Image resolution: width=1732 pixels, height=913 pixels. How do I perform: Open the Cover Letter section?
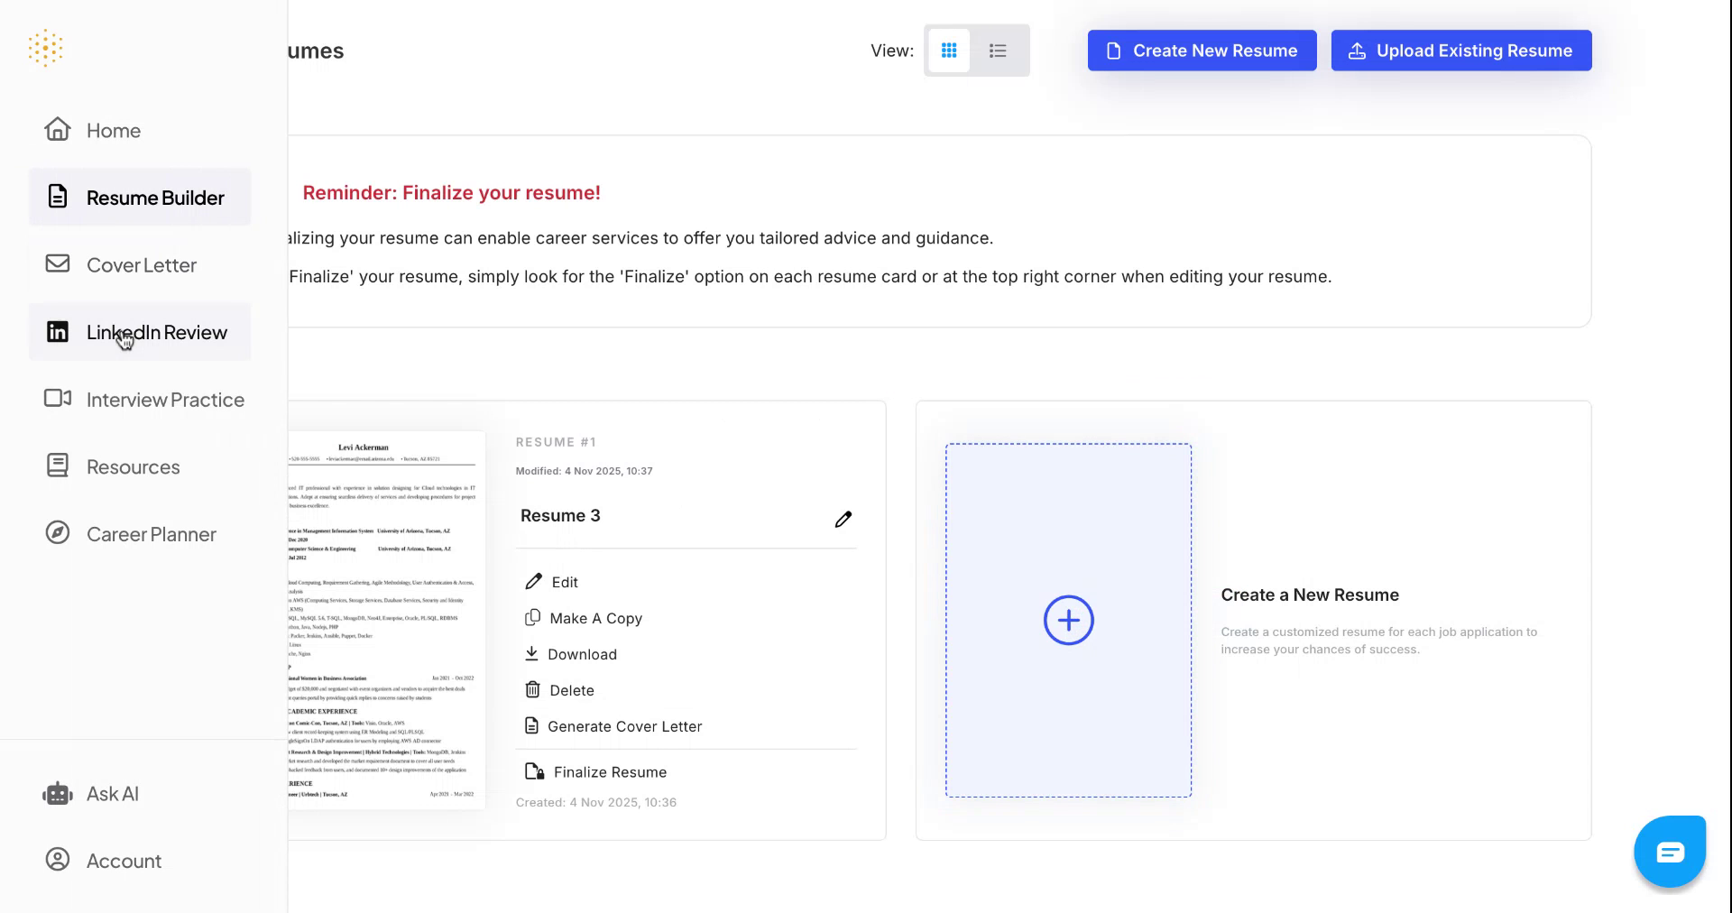coord(141,264)
